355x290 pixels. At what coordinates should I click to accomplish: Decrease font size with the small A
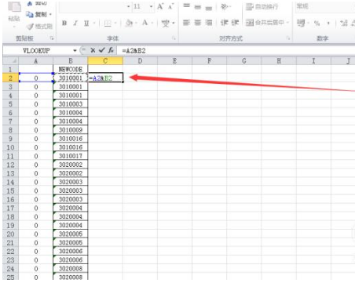click(170, 6)
